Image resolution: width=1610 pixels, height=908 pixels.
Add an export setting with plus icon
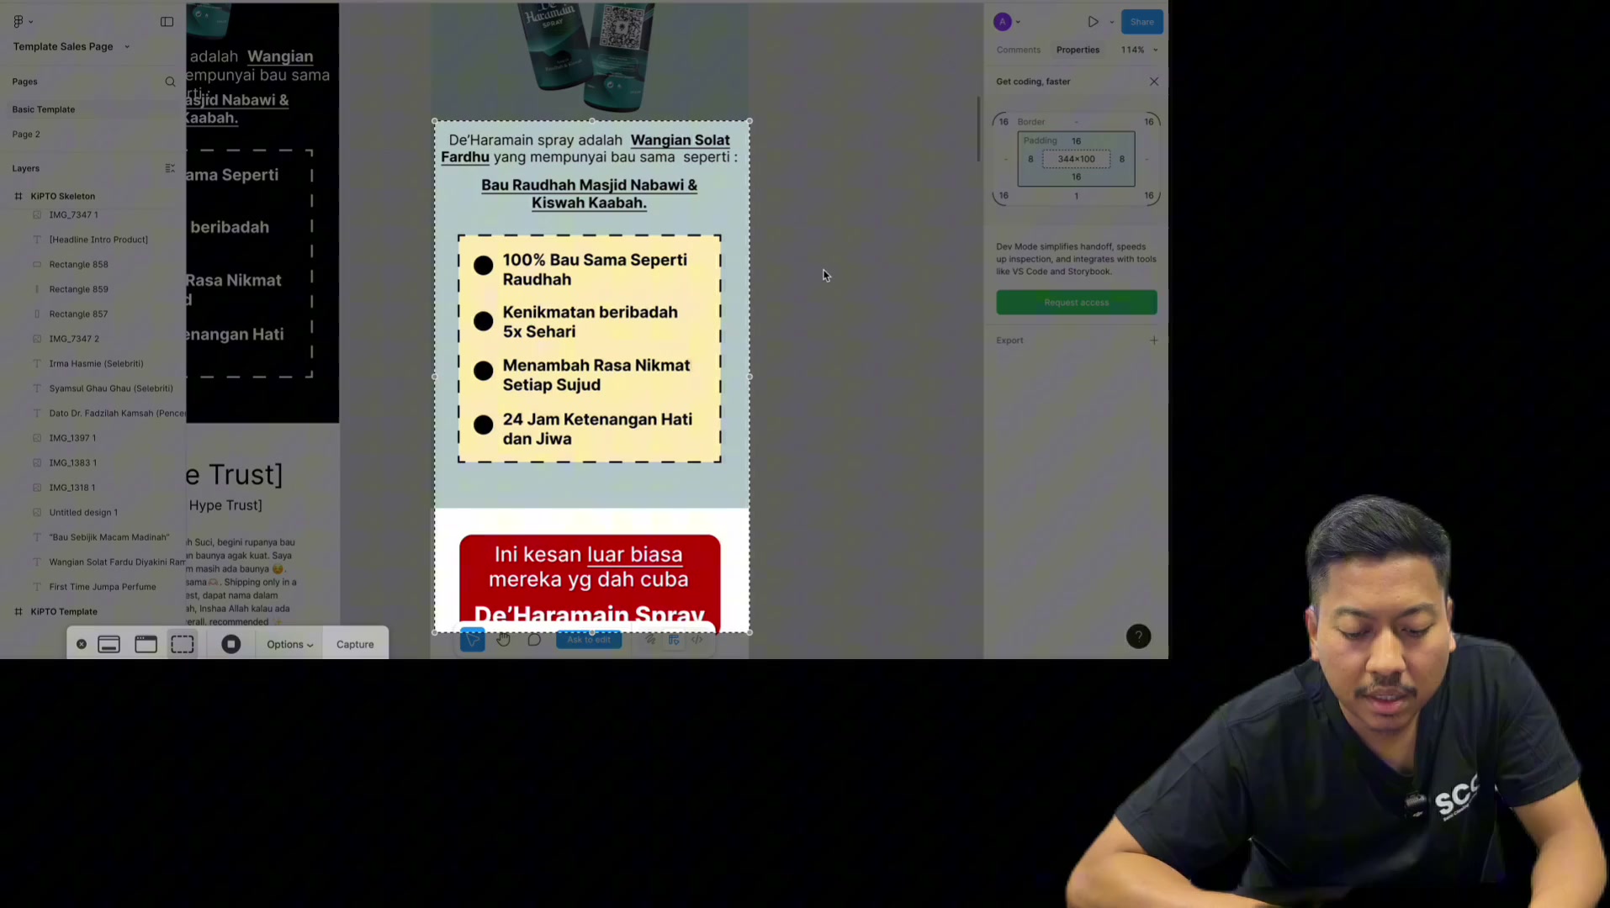point(1154,340)
